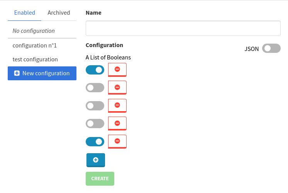The image size is (288, 193).
Task: Remove the third boolean list item
Action: point(117,105)
